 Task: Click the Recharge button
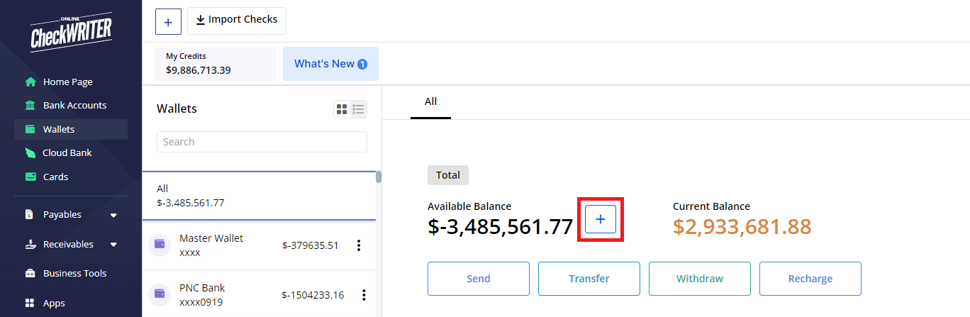[x=810, y=279]
